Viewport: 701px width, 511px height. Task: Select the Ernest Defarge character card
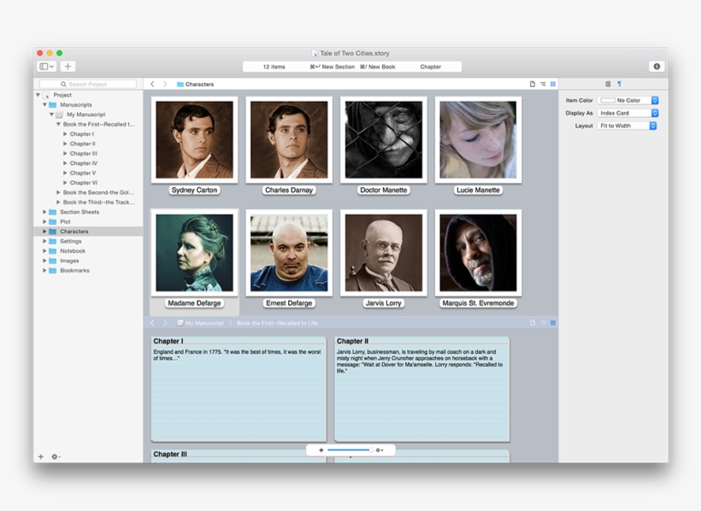pyautogui.click(x=289, y=259)
